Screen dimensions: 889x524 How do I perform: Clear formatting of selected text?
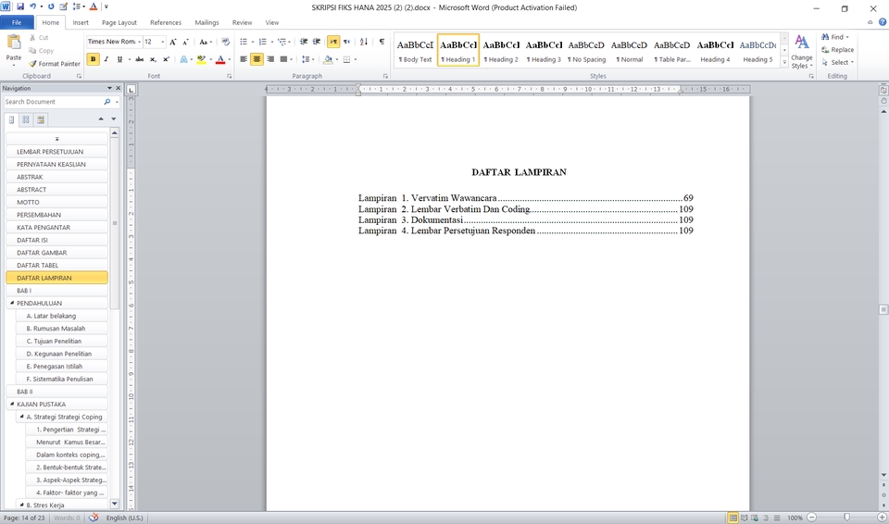[226, 42]
